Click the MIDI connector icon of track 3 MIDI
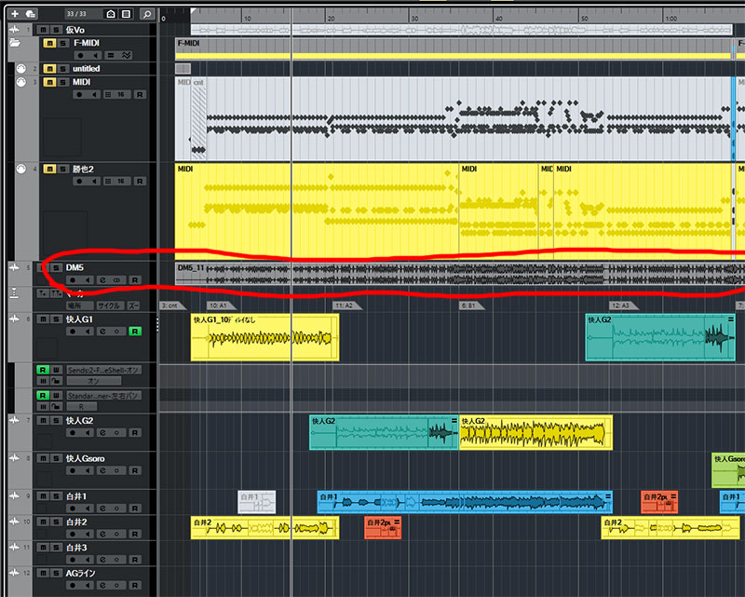This screenshot has width=745, height=597. (20, 82)
